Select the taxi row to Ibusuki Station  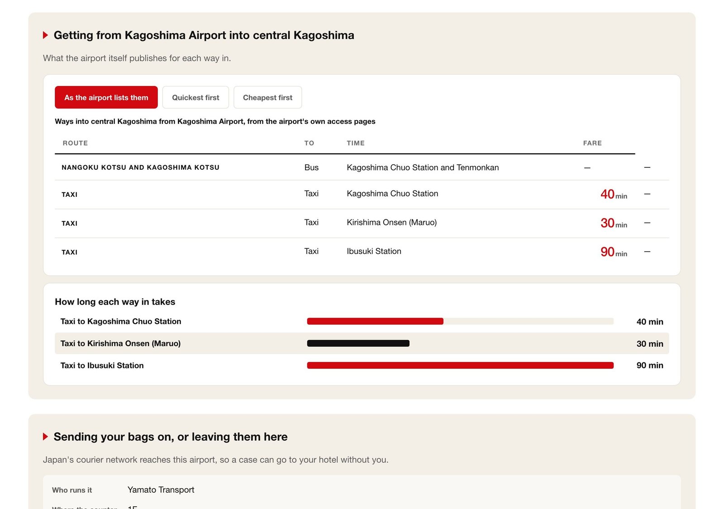pyautogui.click(x=362, y=252)
